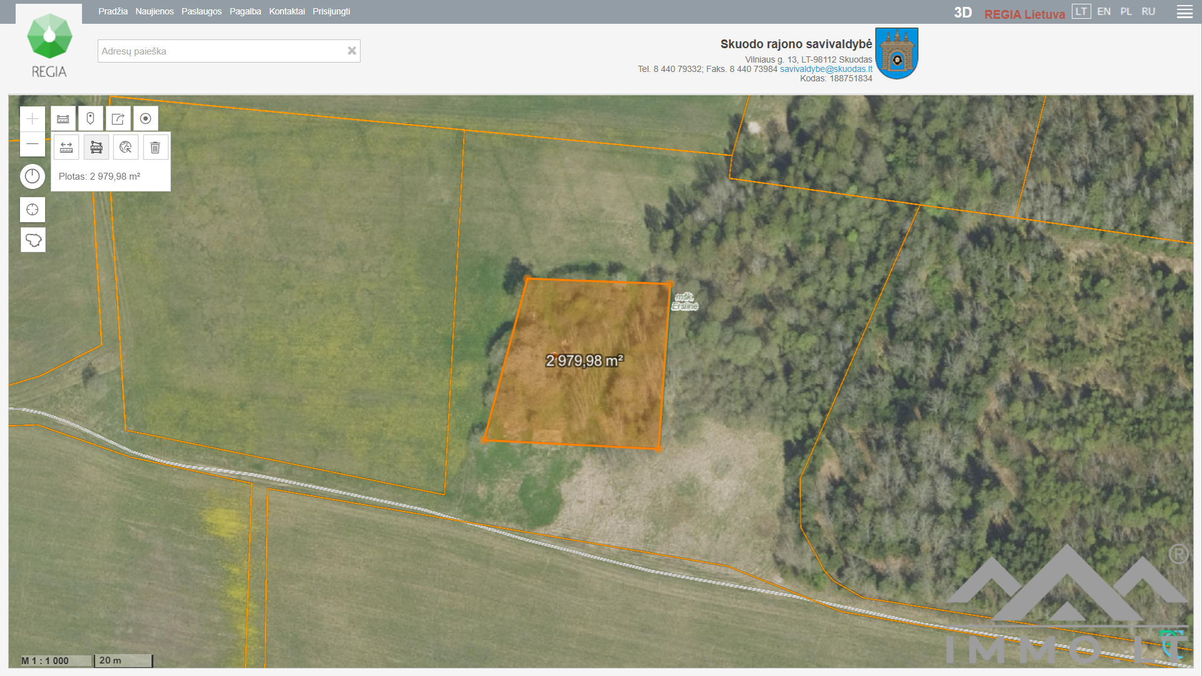This screenshot has height=676, width=1202.
Task: Switch to 3D view mode
Action: (962, 13)
